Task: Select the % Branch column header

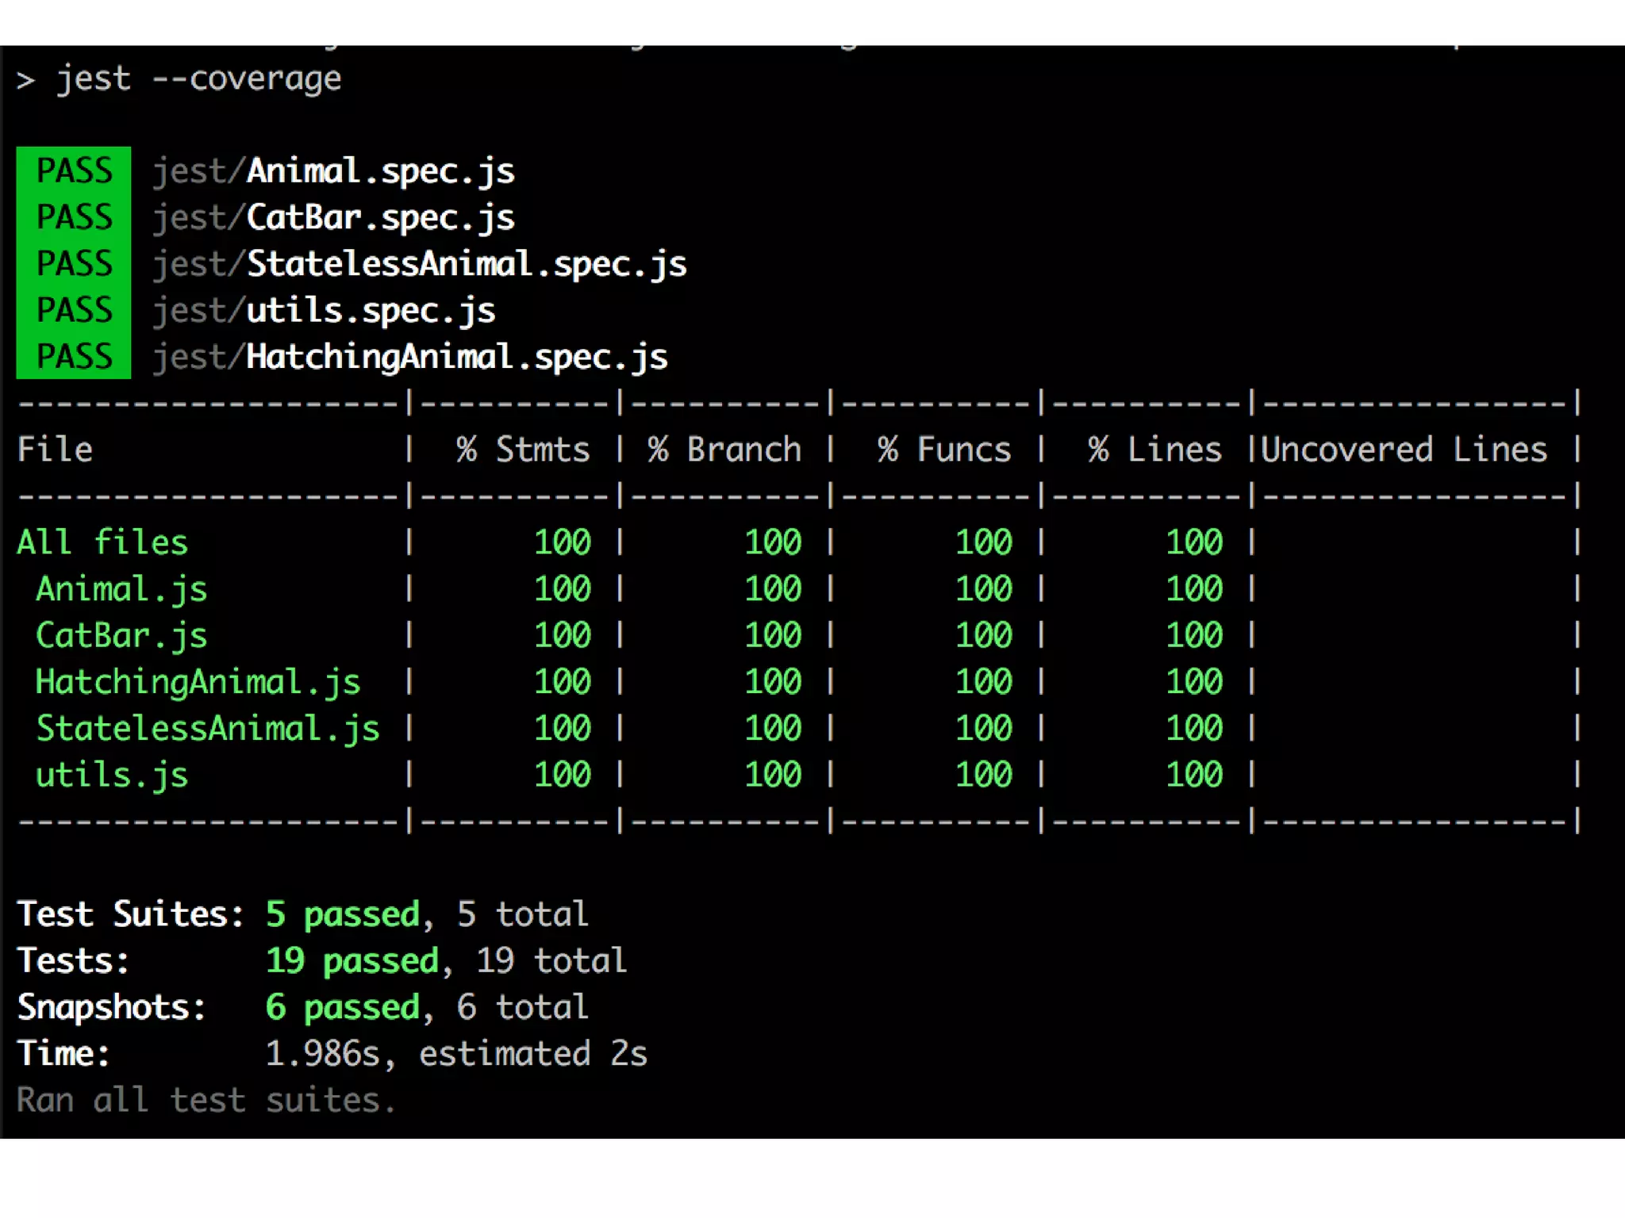Action: [724, 450]
